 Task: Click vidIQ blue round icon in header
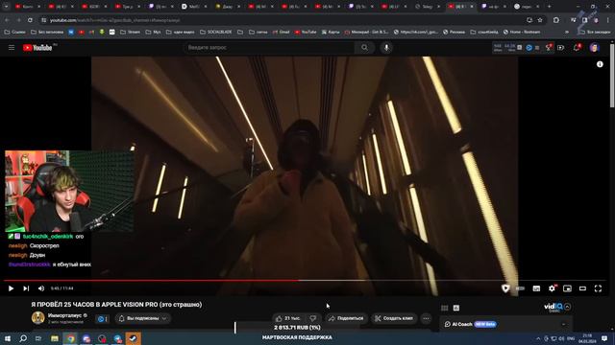[529, 48]
